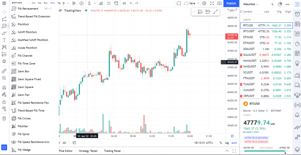This screenshot has height=155, width=301.
Task: Toggle hide all drawings eye icon
Action: [x=4, y=108]
